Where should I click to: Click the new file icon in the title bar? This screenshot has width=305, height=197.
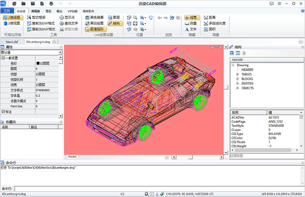point(14,4)
